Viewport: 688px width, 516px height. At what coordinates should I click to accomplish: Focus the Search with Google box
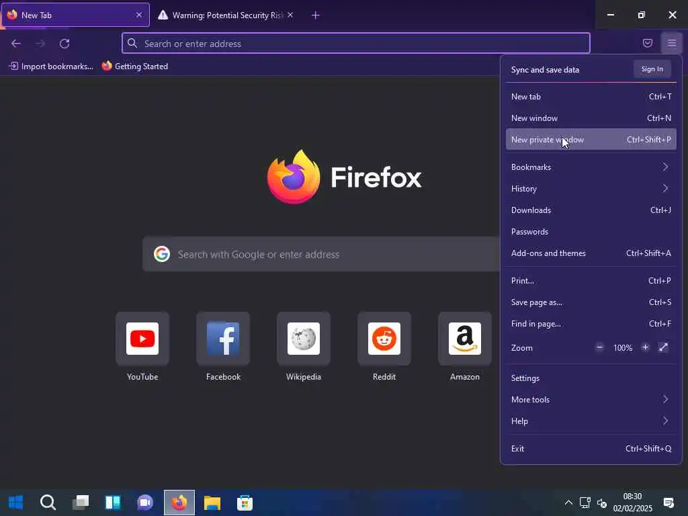[x=320, y=254]
